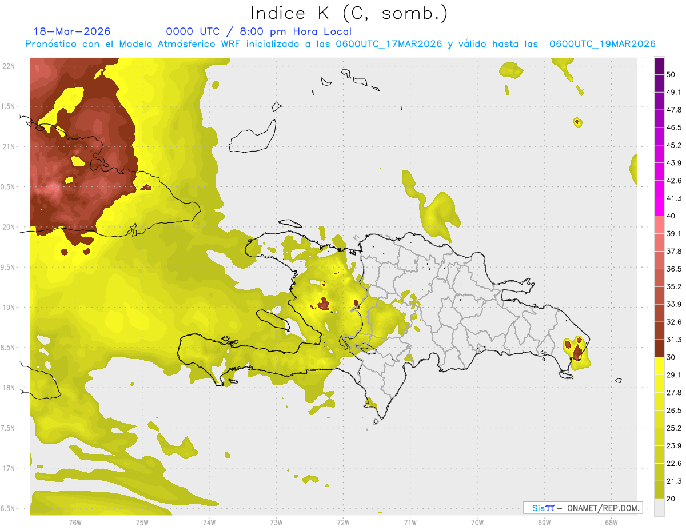Image resolution: width=686 pixels, height=530 pixels.
Task: Click the longitude axis label "75W"
Action: click(x=142, y=522)
